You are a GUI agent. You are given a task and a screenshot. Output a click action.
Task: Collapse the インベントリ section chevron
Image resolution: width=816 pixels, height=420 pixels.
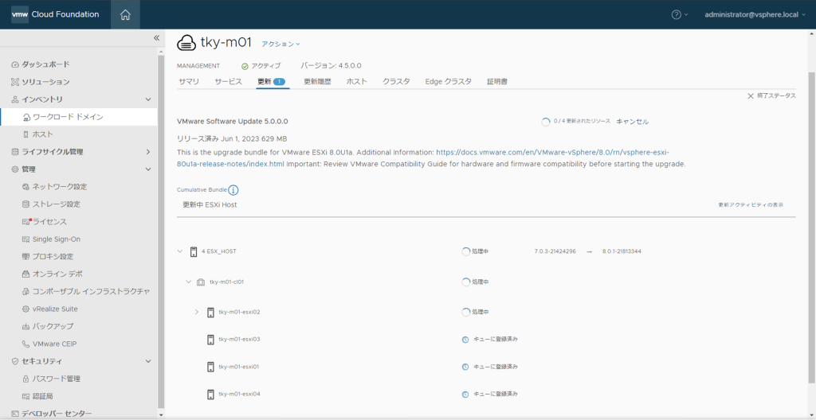(147, 99)
